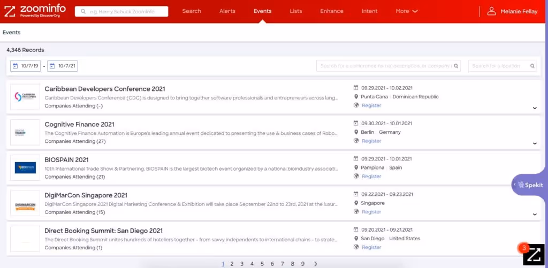Screen dimensions: 548x268
Task: Click the globe icon beside DigiMarCon Register
Action: pos(356,212)
